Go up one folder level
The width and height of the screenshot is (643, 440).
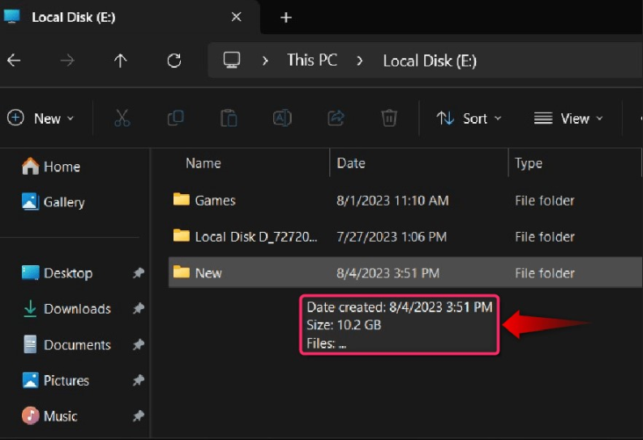(x=120, y=61)
